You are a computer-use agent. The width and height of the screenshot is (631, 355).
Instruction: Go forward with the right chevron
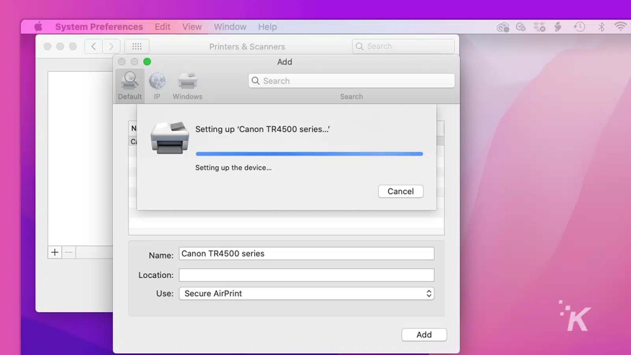point(111,47)
